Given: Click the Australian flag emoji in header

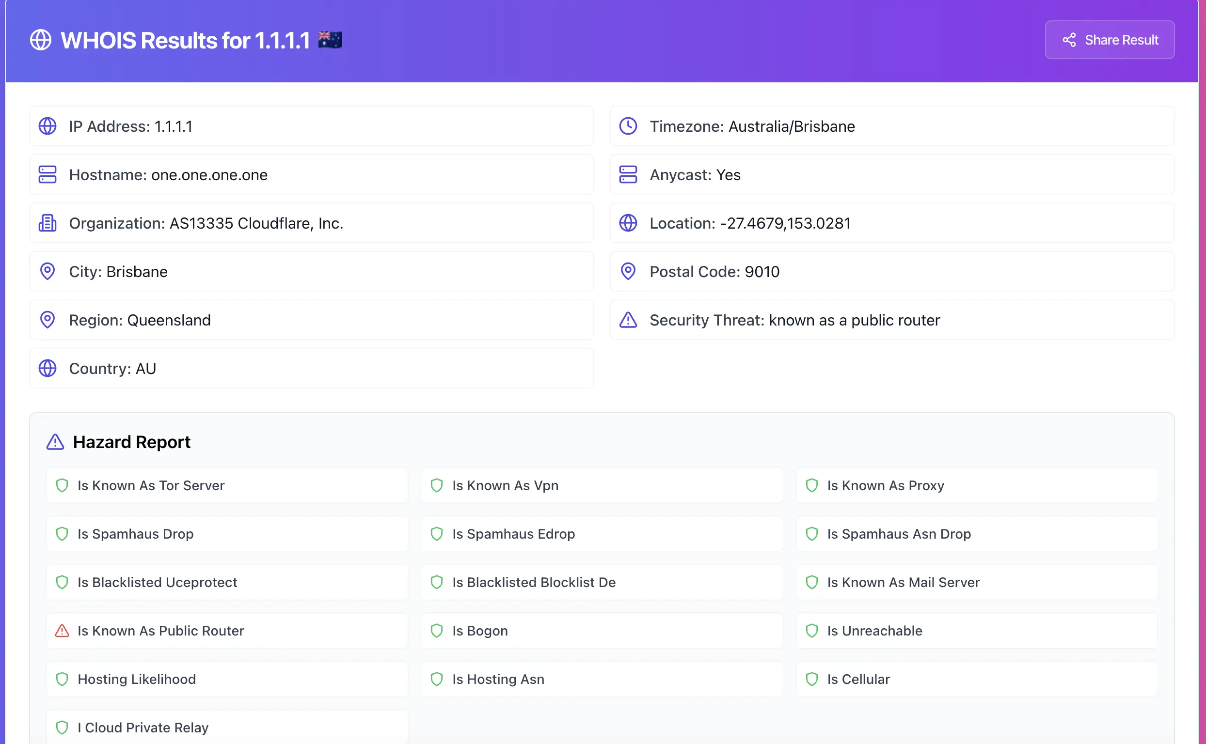Looking at the screenshot, I should [330, 40].
